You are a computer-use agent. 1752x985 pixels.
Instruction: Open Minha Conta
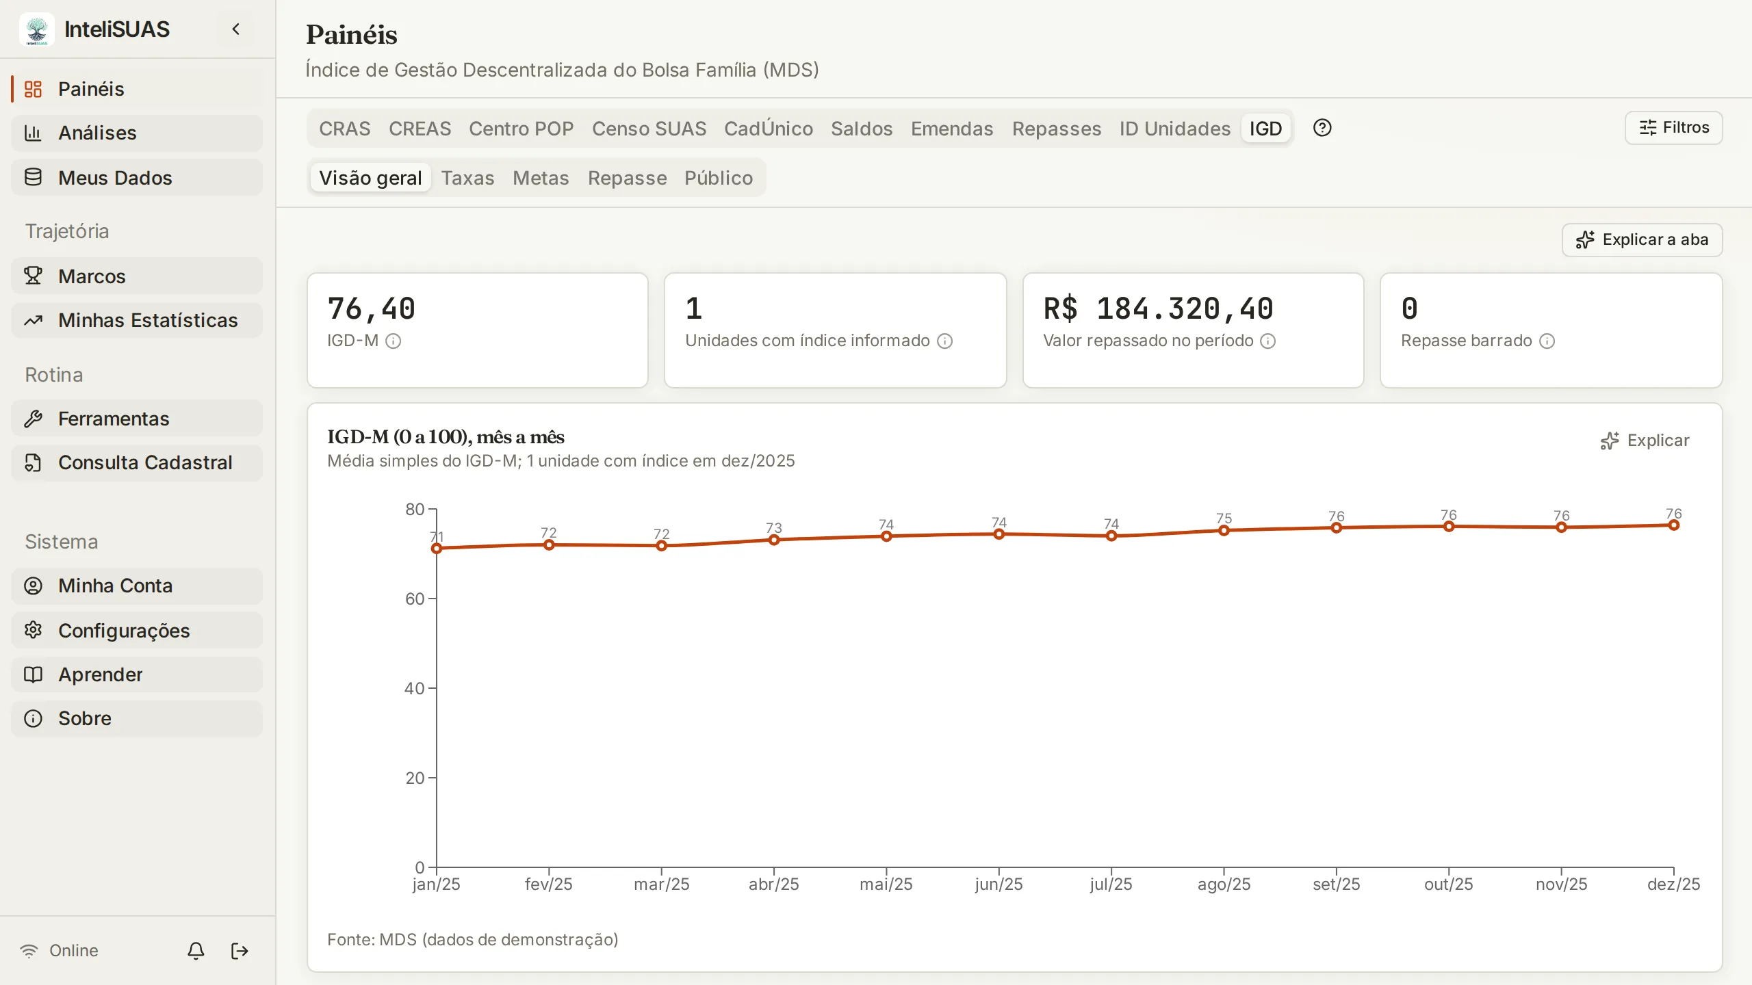coord(137,586)
